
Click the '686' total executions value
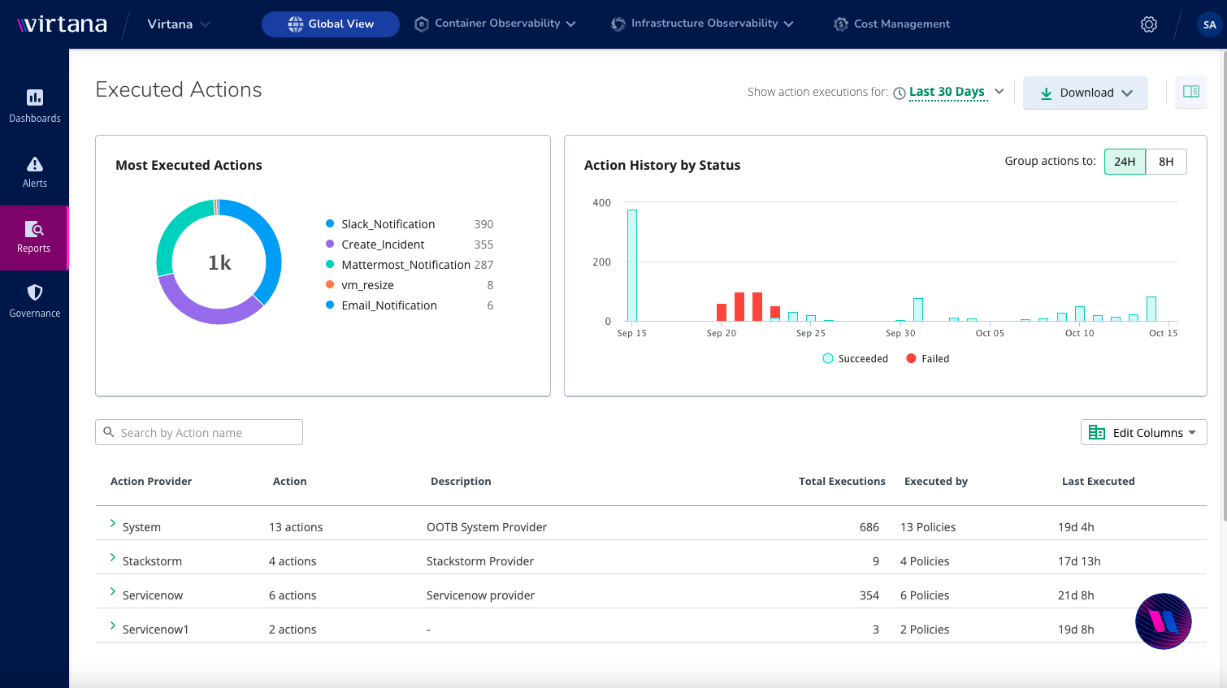point(869,527)
